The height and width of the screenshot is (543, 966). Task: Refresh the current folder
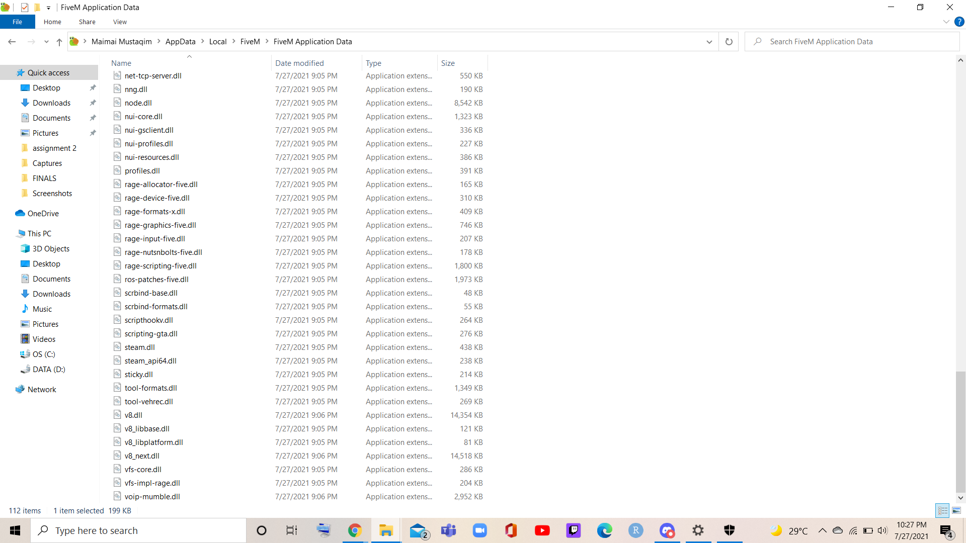tap(729, 42)
